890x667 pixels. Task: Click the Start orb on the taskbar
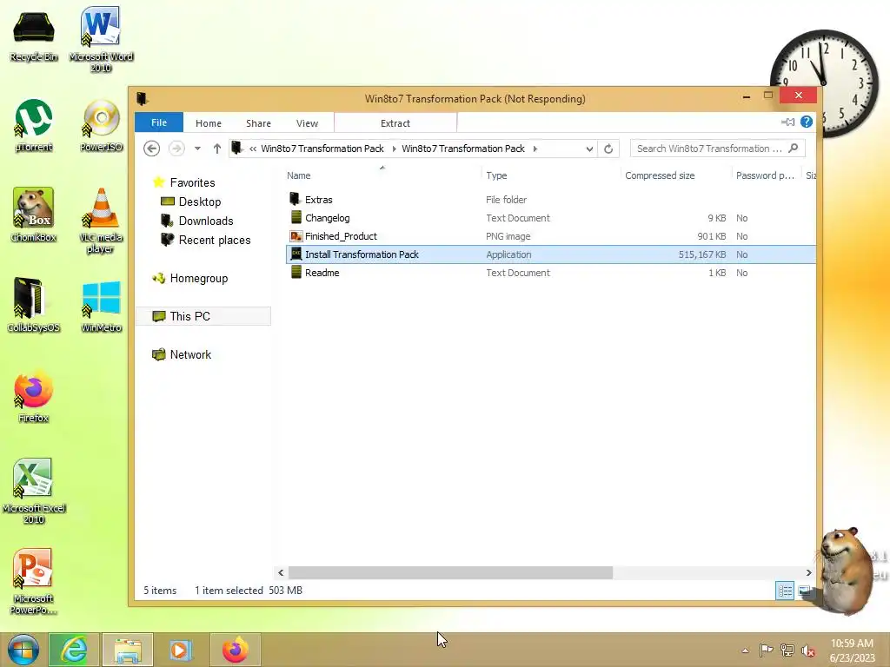point(23,650)
